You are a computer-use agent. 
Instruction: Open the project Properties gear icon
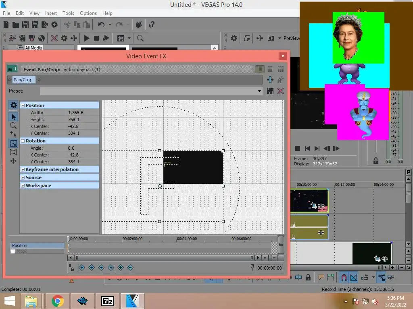click(54, 25)
